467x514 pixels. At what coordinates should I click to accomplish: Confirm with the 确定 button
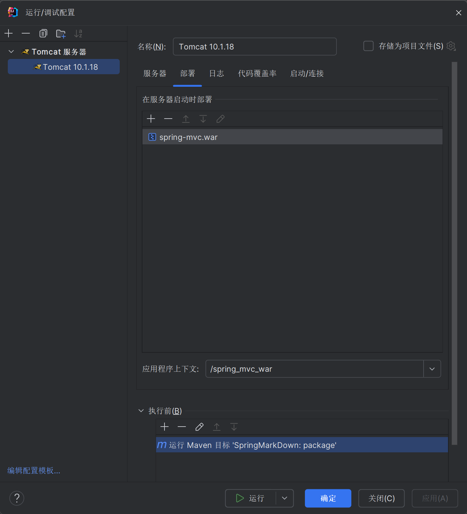coord(328,498)
